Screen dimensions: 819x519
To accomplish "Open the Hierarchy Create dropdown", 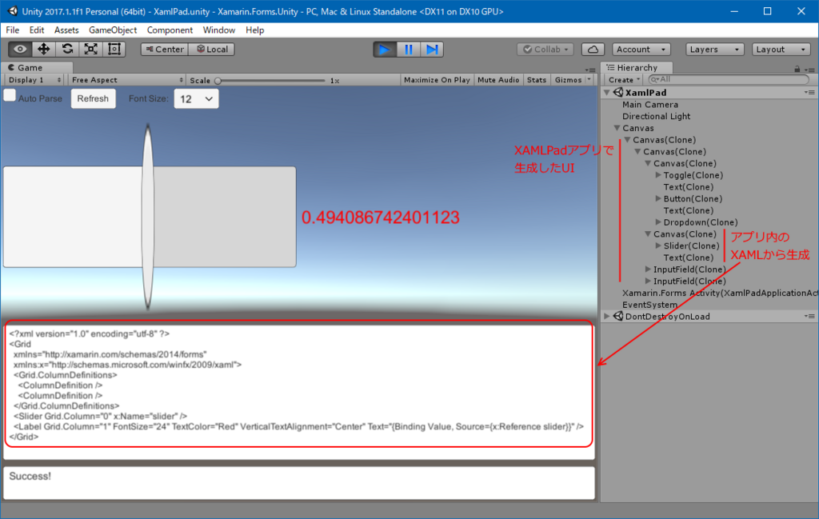I will pyautogui.click(x=624, y=80).
